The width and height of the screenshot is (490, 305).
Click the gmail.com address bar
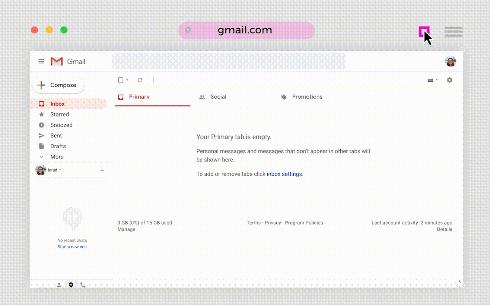click(x=247, y=30)
